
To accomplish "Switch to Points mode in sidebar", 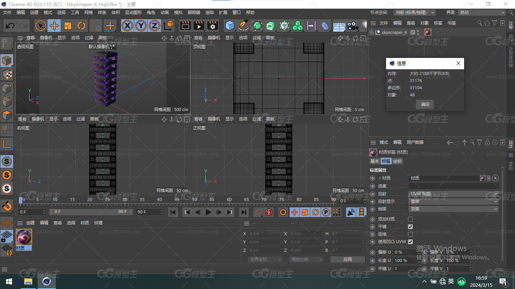I will click(7, 88).
